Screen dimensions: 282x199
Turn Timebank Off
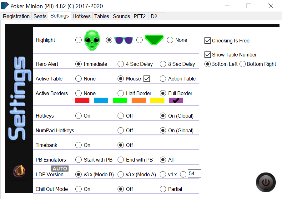click(x=120, y=145)
